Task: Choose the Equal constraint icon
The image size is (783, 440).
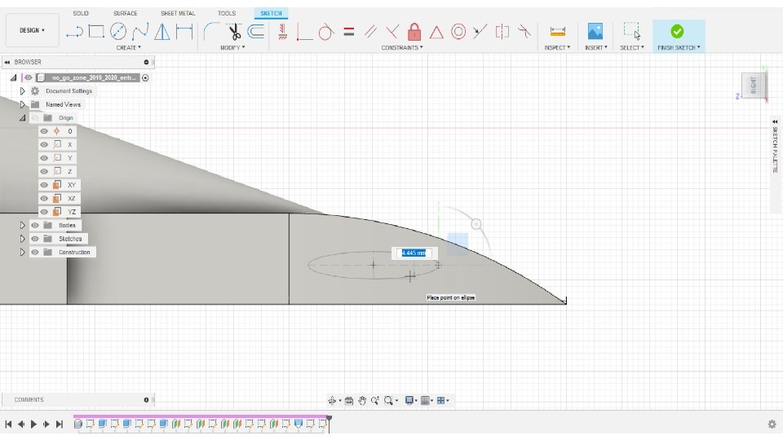Action: tap(348, 32)
